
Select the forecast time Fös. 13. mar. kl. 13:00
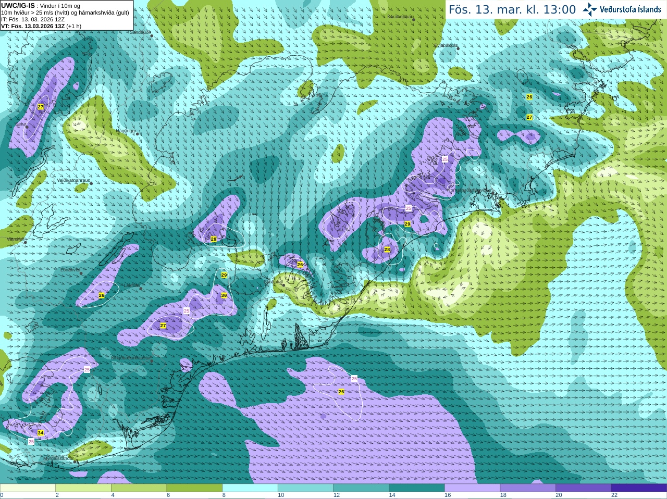coord(512,10)
